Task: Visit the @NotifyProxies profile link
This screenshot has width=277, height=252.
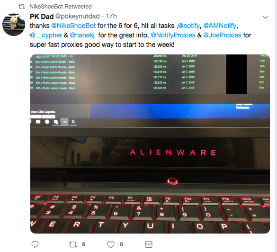Action: coord(173,35)
